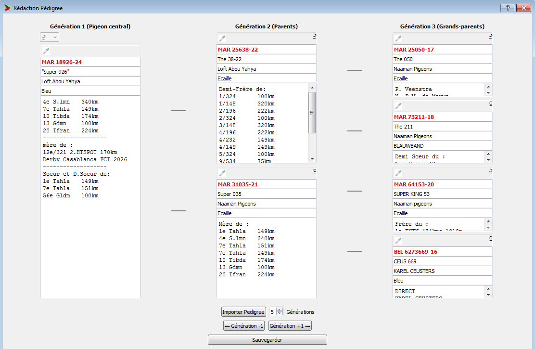Click the female sex symbol on BEL 6273669-16 card
The width and height of the screenshot is (535, 349).
point(491,238)
